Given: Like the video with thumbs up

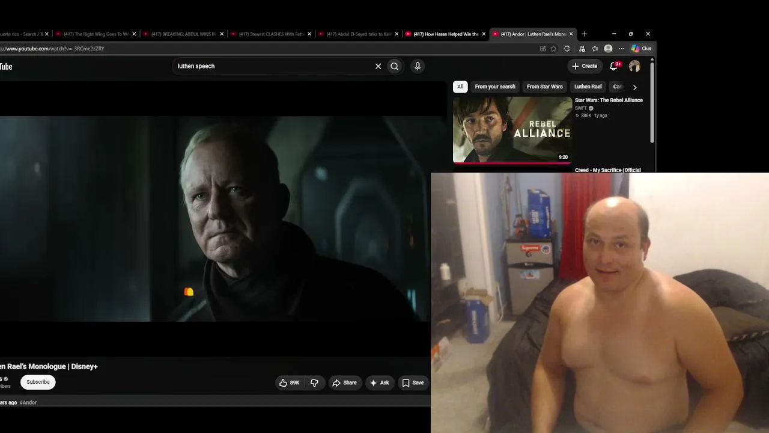Looking at the screenshot, I should [290, 382].
